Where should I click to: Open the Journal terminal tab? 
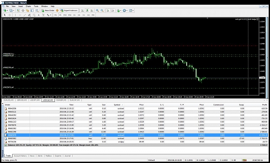point(67,156)
